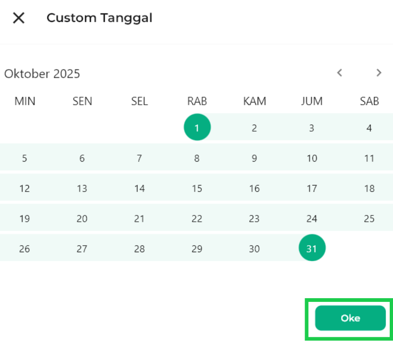Select start date October 1
Image resolution: width=393 pixels, height=350 pixels.
click(x=197, y=127)
